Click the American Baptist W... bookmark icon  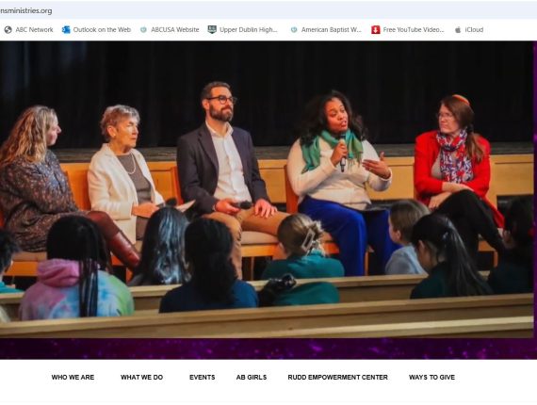[x=294, y=30]
